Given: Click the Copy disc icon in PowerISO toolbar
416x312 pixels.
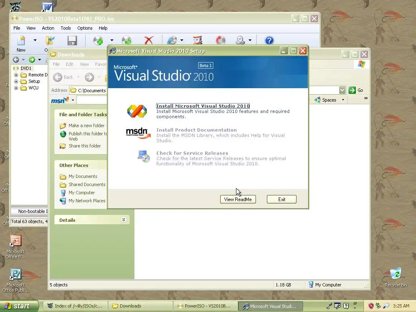Looking at the screenshot, I should (x=172, y=41).
